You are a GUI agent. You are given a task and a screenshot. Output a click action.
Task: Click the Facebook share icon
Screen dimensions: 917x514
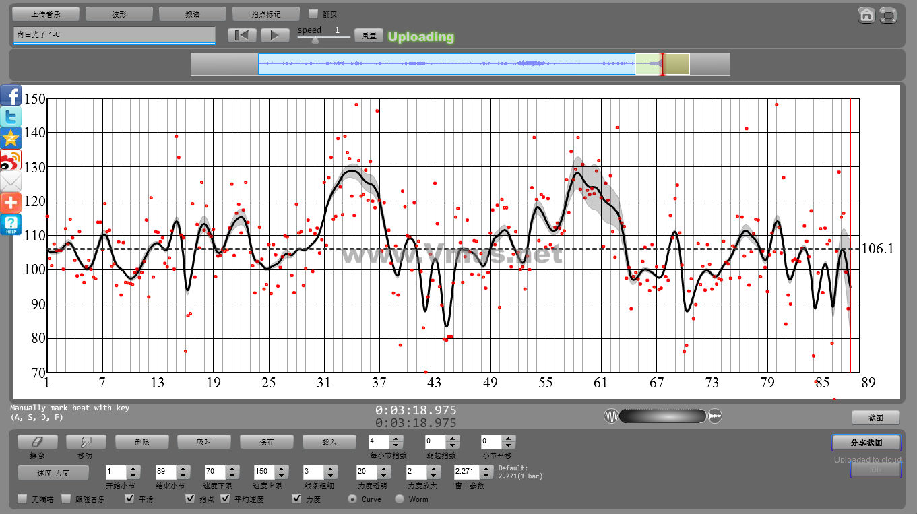[11, 96]
